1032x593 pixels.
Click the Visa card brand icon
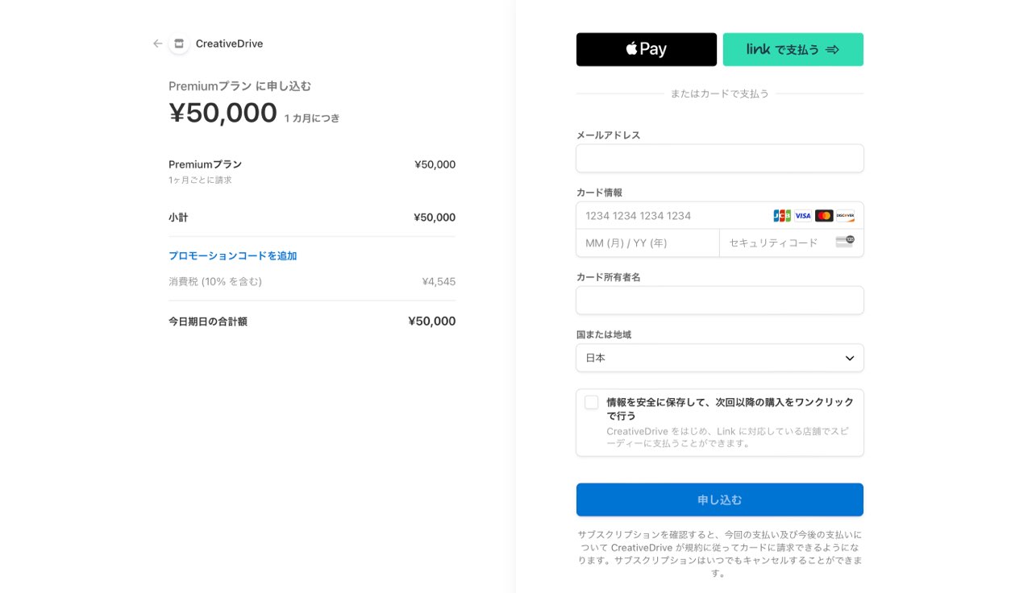(803, 216)
